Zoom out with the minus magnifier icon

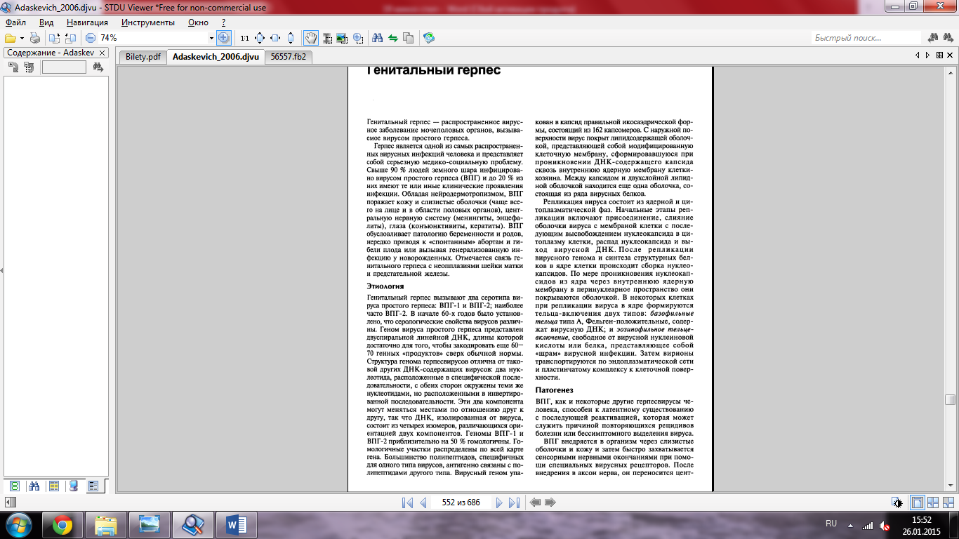coord(91,38)
